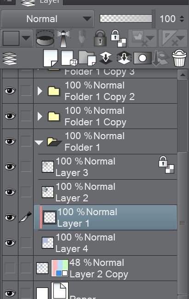Image resolution: width=189 pixels, height=299 pixels.
Task: Collapse the open Folder 1
Action: [x=39, y=142]
